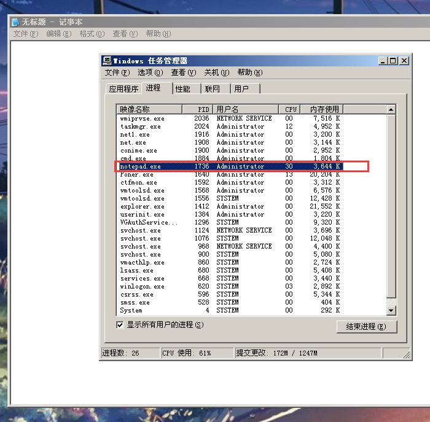Select the services.exe process row

tap(230, 279)
